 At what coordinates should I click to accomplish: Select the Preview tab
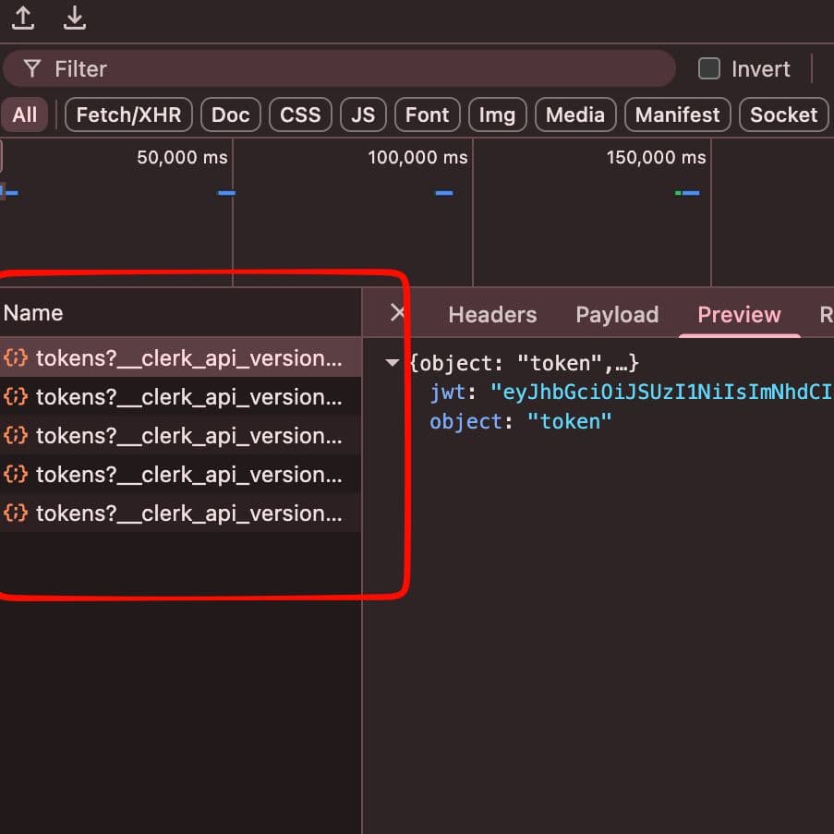[739, 314]
